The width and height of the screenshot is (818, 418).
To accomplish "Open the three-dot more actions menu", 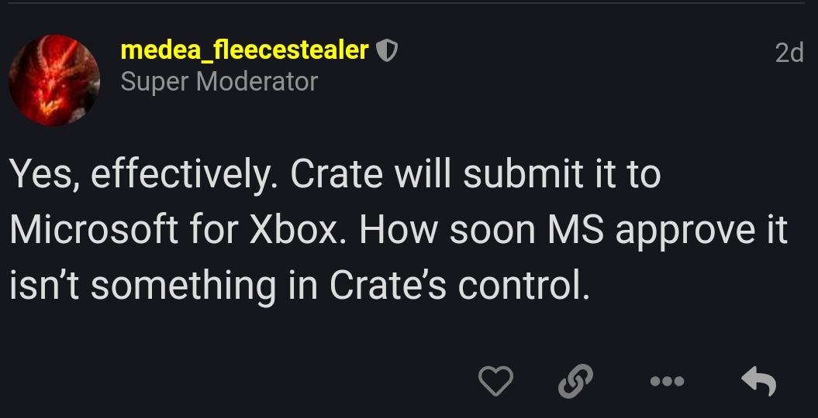I will pyautogui.click(x=668, y=381).
